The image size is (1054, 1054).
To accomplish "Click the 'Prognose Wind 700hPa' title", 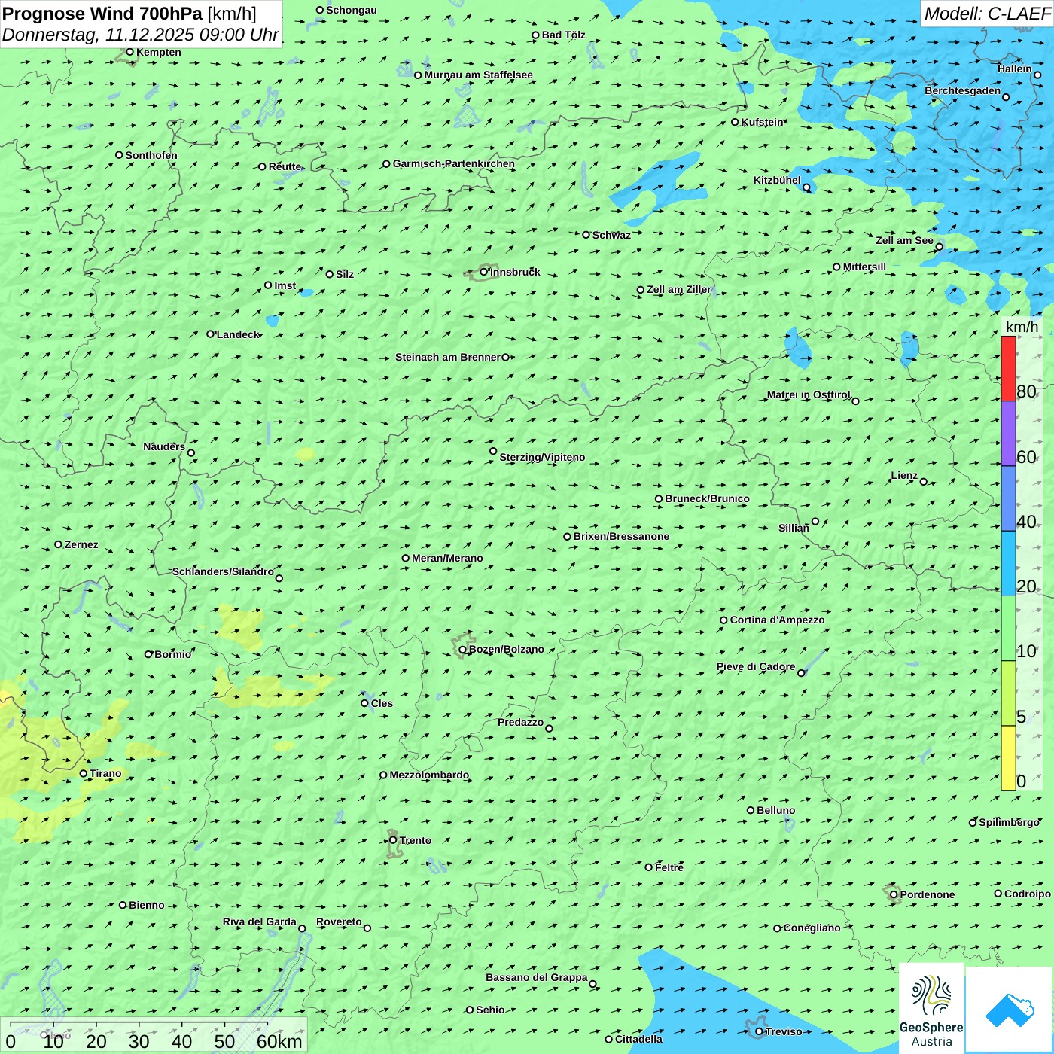I will tap(102, 14).
